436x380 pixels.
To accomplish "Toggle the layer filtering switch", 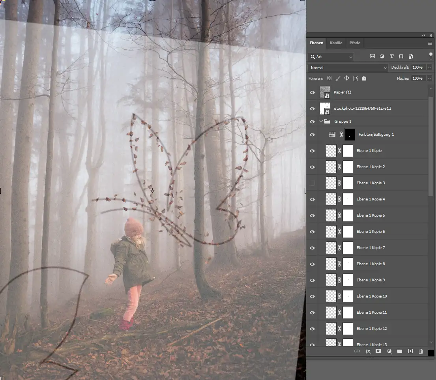I will tap(431, 56).
